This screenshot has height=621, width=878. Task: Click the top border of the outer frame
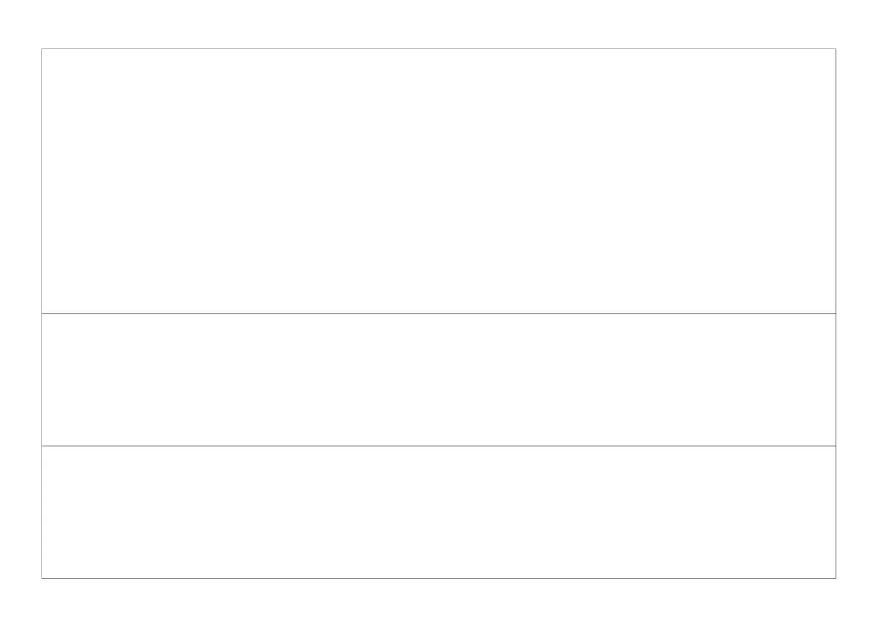(439, 49)
